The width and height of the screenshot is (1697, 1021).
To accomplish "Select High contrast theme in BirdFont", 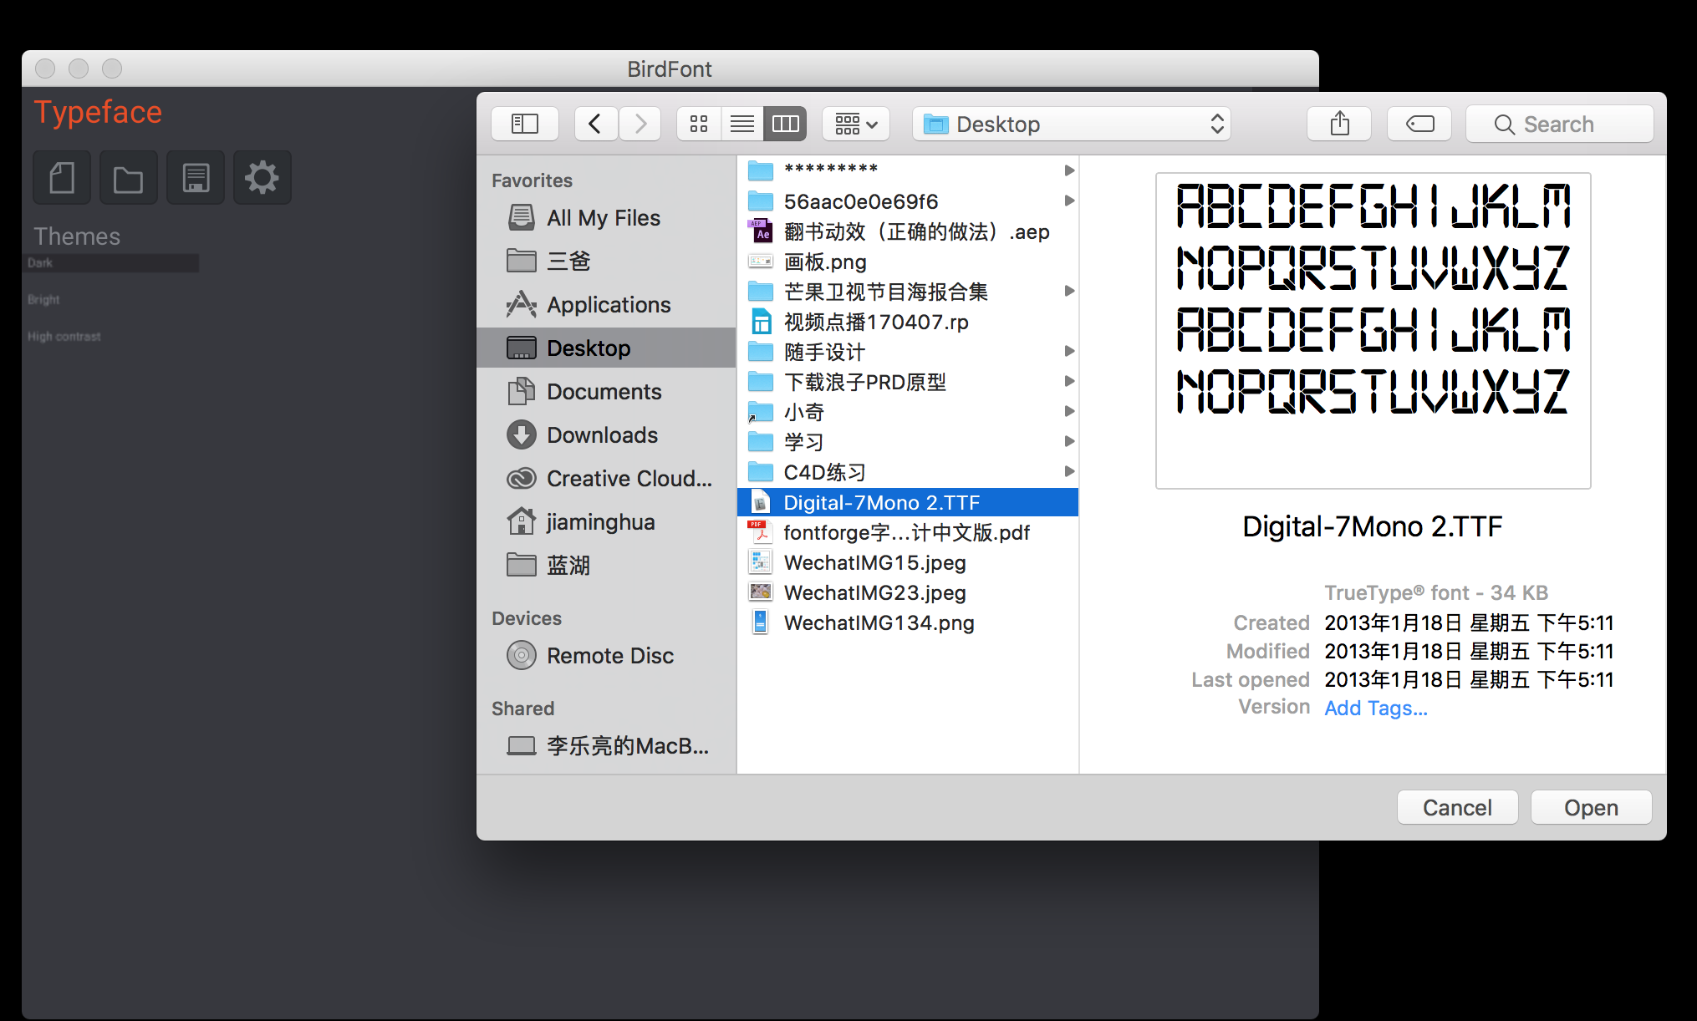I will coord(64,336).
